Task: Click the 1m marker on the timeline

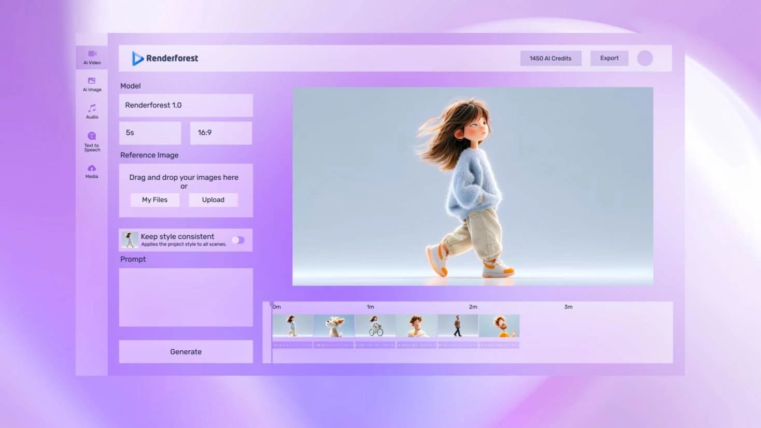Action: click(370, 307)
